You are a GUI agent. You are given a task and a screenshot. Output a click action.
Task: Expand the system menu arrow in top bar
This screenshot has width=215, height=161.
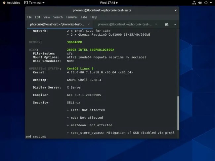211,3
